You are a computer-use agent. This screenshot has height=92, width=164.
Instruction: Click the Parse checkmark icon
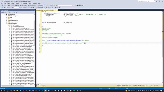(30, 8)
